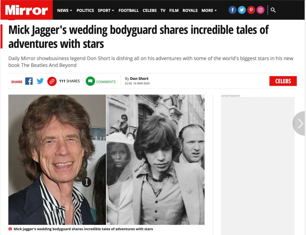
Task: Open the ROYALS section
Action: click(190, 11)
